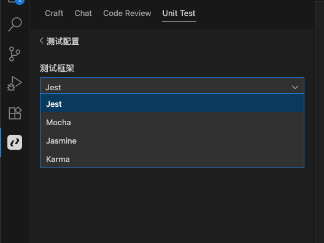Choose Jest from the framework list
This screenshot has height=243, width=324.
tap(172, 104)
